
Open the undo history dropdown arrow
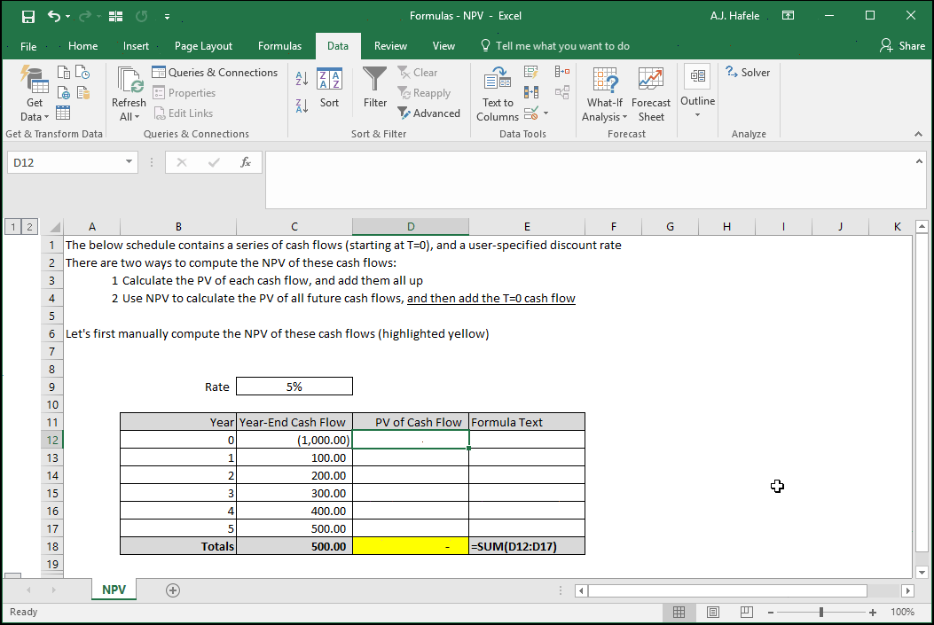click(68, 17)
